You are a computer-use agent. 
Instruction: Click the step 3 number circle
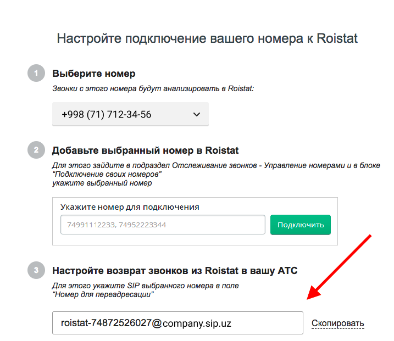coord(36,270)
